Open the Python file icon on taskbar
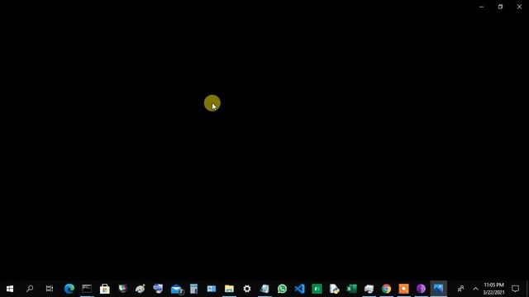Image resolution: width=529 pixels, height=297 pixels. click(x=334, y=289)
